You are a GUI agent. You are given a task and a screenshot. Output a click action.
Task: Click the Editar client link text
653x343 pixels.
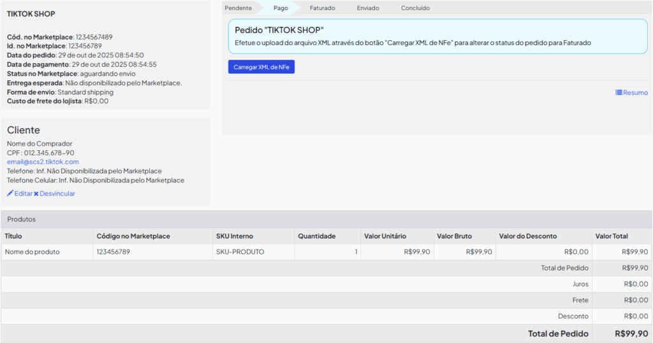(24, 193)
